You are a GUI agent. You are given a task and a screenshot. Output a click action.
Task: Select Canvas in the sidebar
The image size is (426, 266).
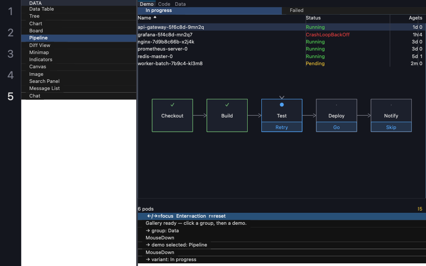(79, 67)
